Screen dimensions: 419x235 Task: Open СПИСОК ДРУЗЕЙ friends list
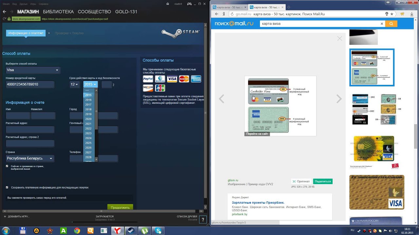pos(187,216)
